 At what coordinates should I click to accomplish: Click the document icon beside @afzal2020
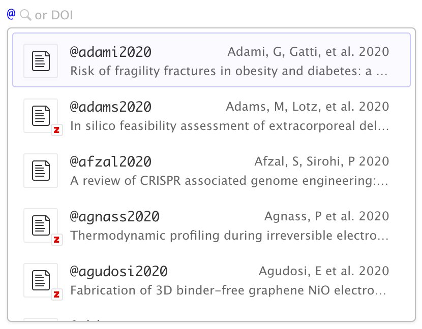(x=41, y=171)
